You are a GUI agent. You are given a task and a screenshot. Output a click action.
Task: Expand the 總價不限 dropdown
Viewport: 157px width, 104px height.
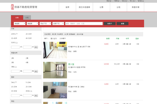58,23
